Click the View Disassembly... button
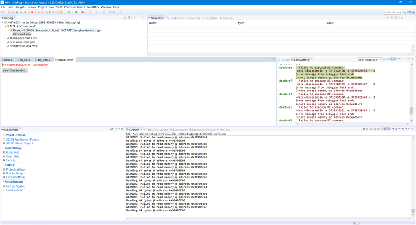This screenshot has width=416, height=225. pos(14,70)
